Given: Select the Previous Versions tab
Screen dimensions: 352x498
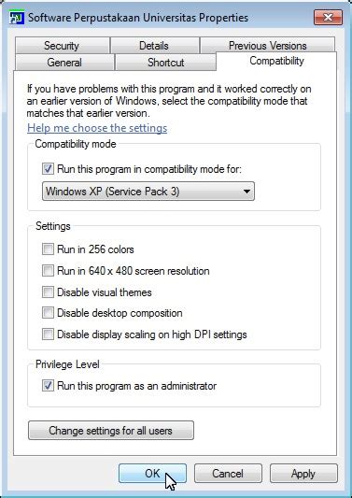Looking at the screenshot, I should (267, 46).
